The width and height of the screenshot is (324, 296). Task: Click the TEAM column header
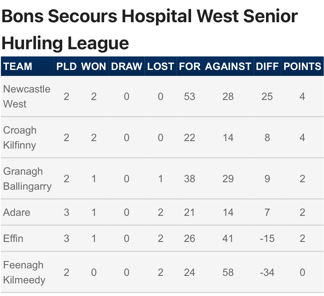pyautogui.click(x=18, y=66)
